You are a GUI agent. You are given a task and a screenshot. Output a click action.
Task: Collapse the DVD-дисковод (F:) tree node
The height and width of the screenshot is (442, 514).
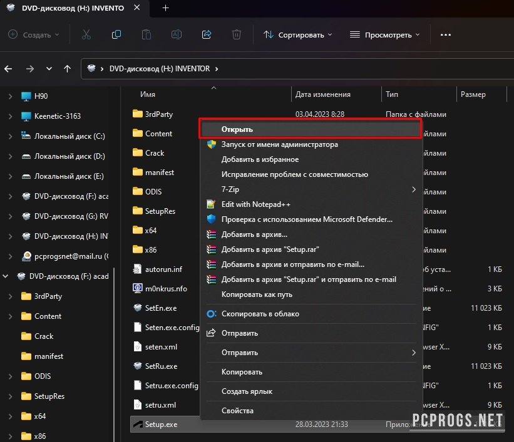pos(6,276)
